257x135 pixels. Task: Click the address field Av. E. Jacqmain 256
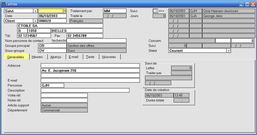point(90,71)
